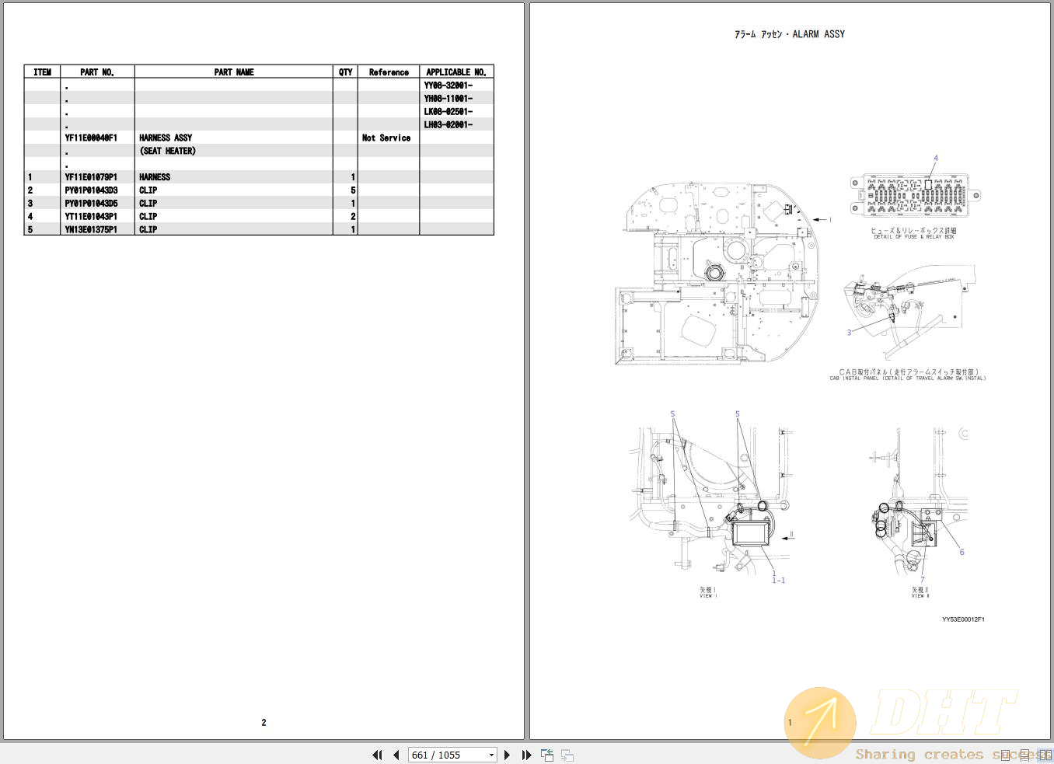Jump to the last page
The image size is (1054, 764).
coord(526,755)
